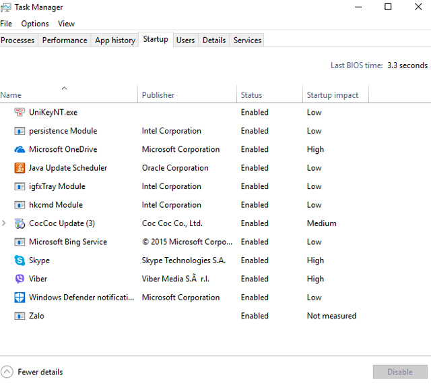The height and width of the screenshot is (388, 431).
Task: Click the Microsoft Bing Service icon
Action: tap(20, 242)
